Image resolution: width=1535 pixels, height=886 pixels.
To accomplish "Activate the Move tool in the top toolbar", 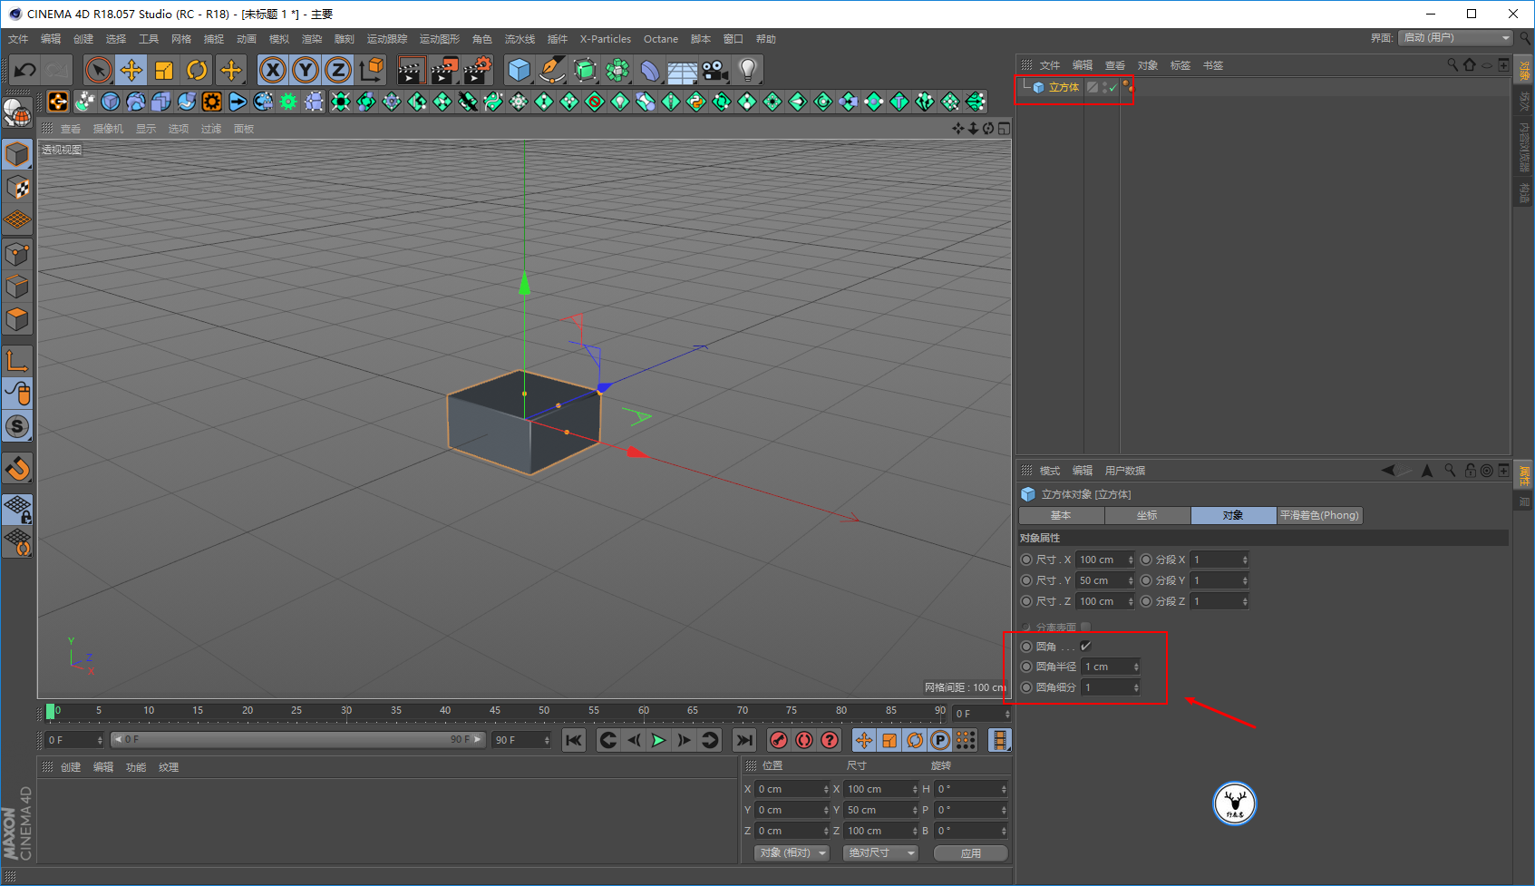I will point(131,70).
